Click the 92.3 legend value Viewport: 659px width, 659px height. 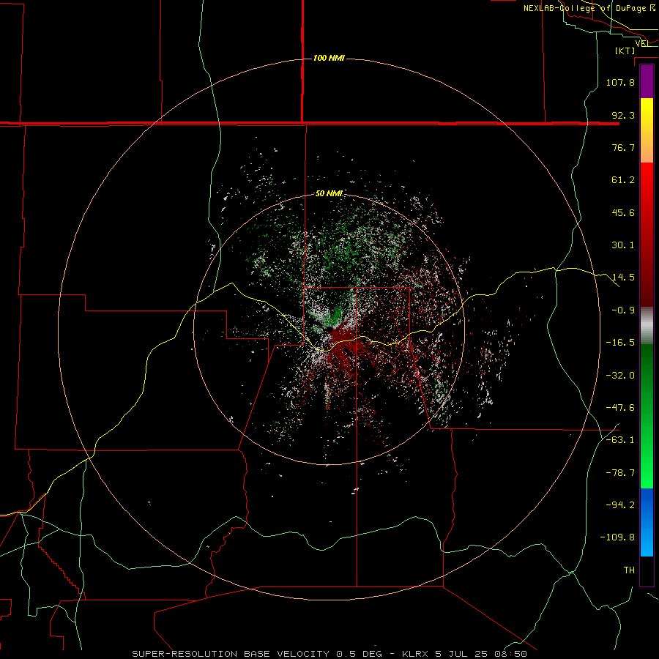tap(623, 115)
